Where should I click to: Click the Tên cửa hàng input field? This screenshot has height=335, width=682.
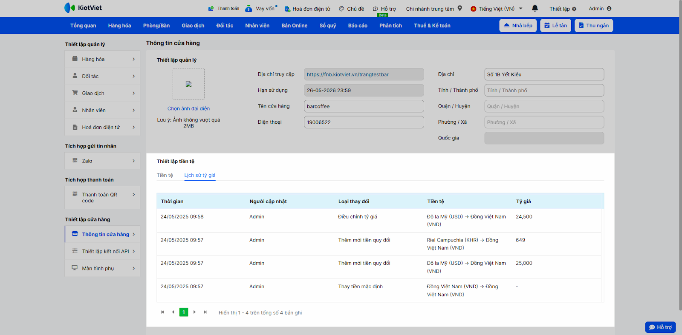364,106
